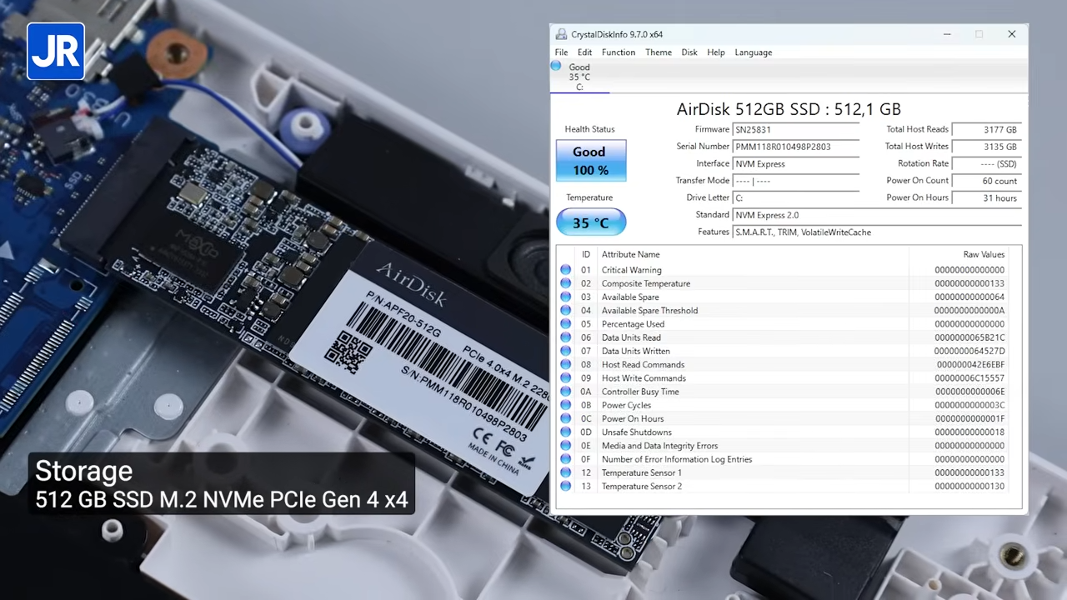Click the status orb for Temperature Sensor 2

[566, 486]
